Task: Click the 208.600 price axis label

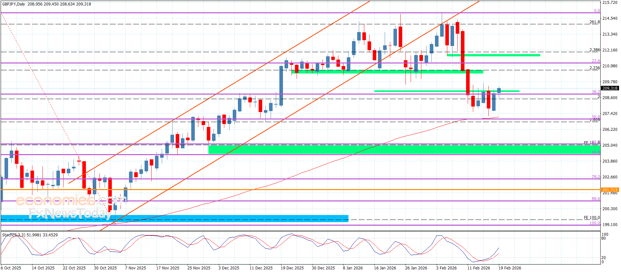Action: point(610,98)
